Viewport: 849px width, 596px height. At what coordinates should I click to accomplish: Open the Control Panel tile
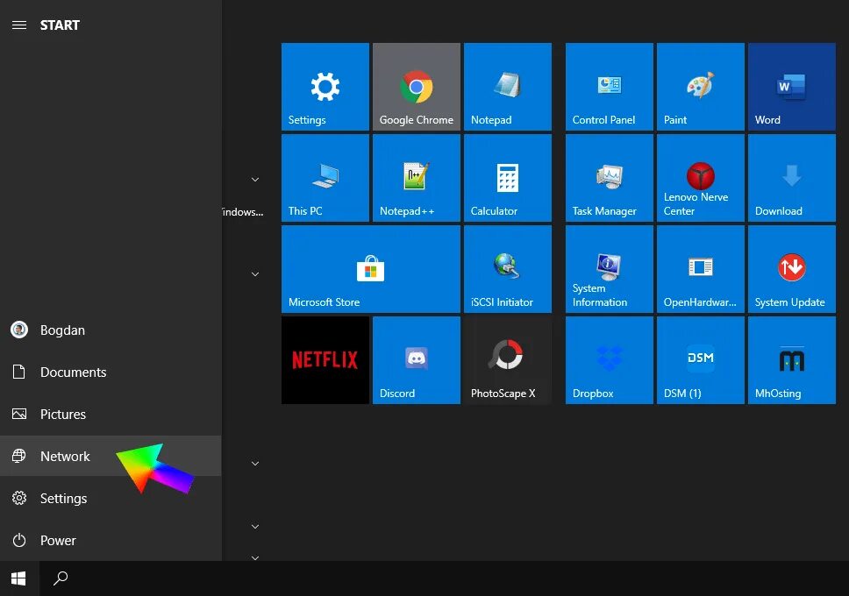point(610,87)
